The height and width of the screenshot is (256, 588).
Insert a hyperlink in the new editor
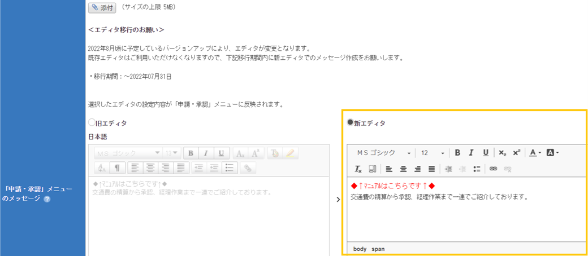pyautogui.click(x=493, y=169)
